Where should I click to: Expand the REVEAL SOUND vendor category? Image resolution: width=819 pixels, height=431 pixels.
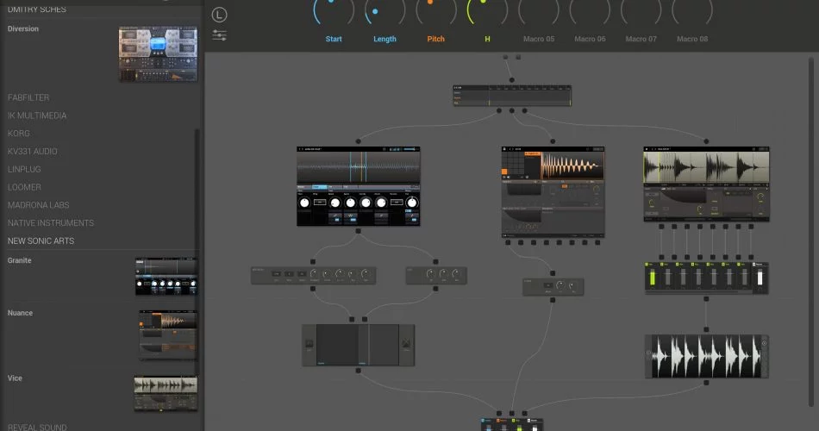37,427
